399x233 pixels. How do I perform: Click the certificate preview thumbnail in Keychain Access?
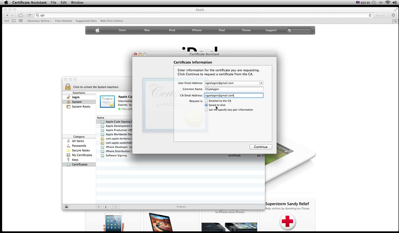tap(107, 102)
